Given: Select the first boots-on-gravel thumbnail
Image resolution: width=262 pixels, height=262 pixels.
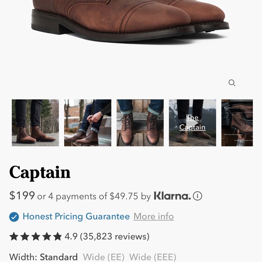Looking at the screenshot, I should pyautogui.click(x=35, y=122).
